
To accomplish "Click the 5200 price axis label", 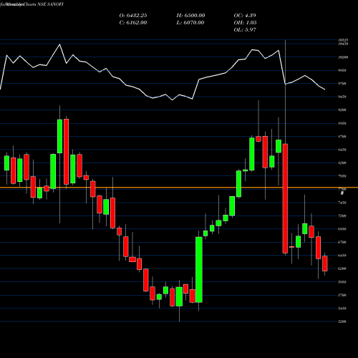I will (x=342, y=321).
